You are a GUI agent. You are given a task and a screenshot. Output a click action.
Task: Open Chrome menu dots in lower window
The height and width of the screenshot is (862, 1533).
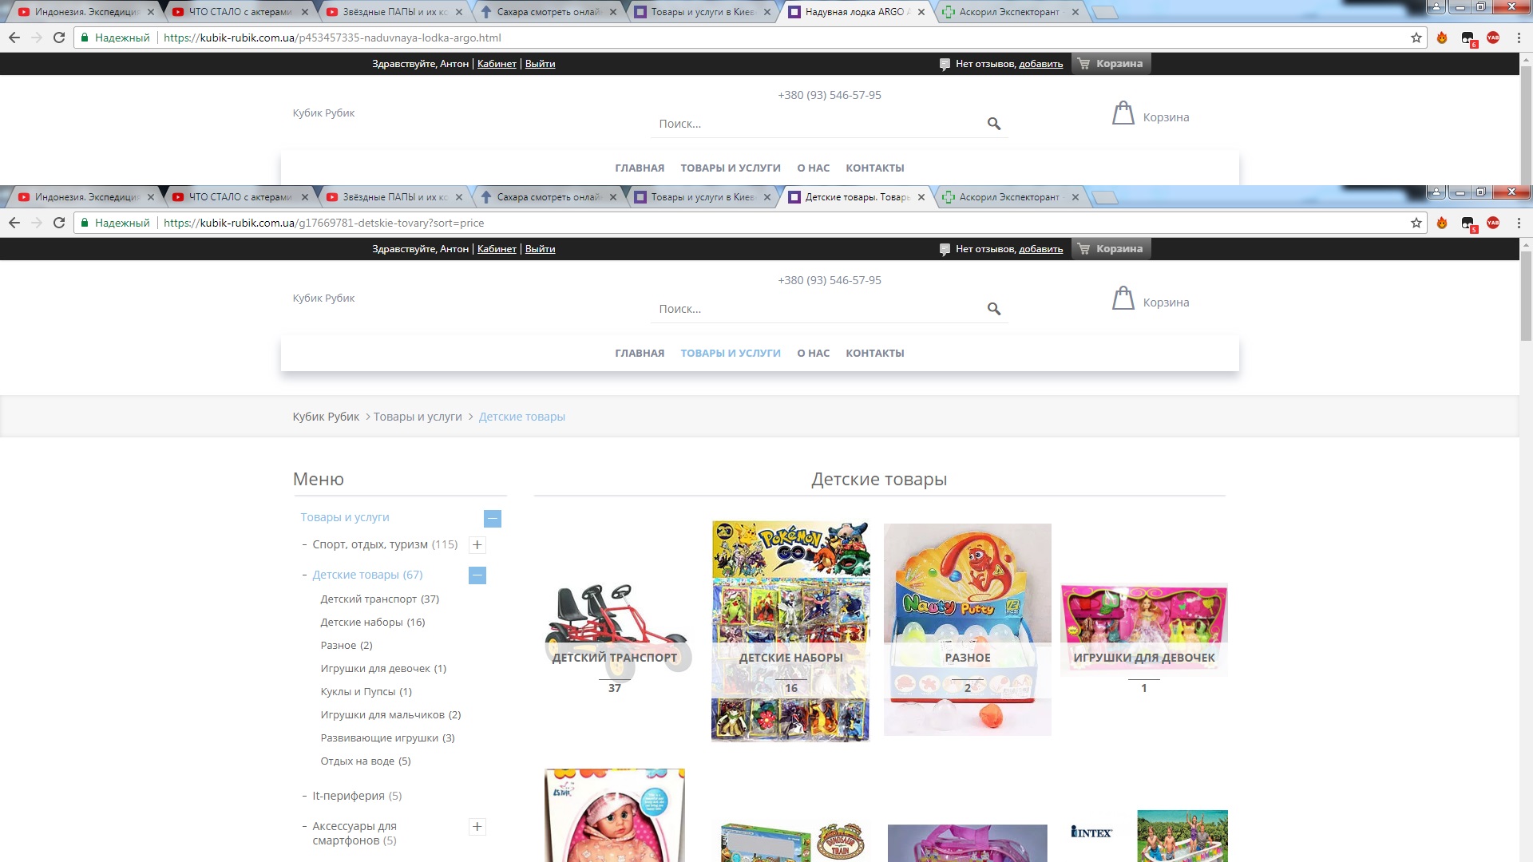pos(1519,223)
